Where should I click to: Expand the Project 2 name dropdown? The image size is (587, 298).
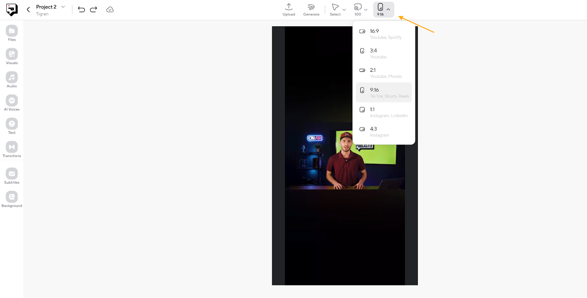point(63,7)
